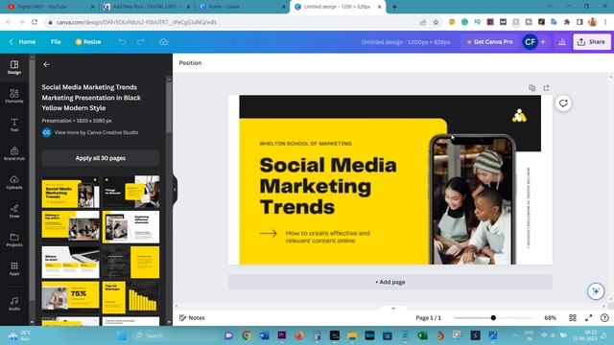614x345 pixels.
Task: Click the phone mockup photo on canvas
Action: pyautogui.click(x=473, y=199)
